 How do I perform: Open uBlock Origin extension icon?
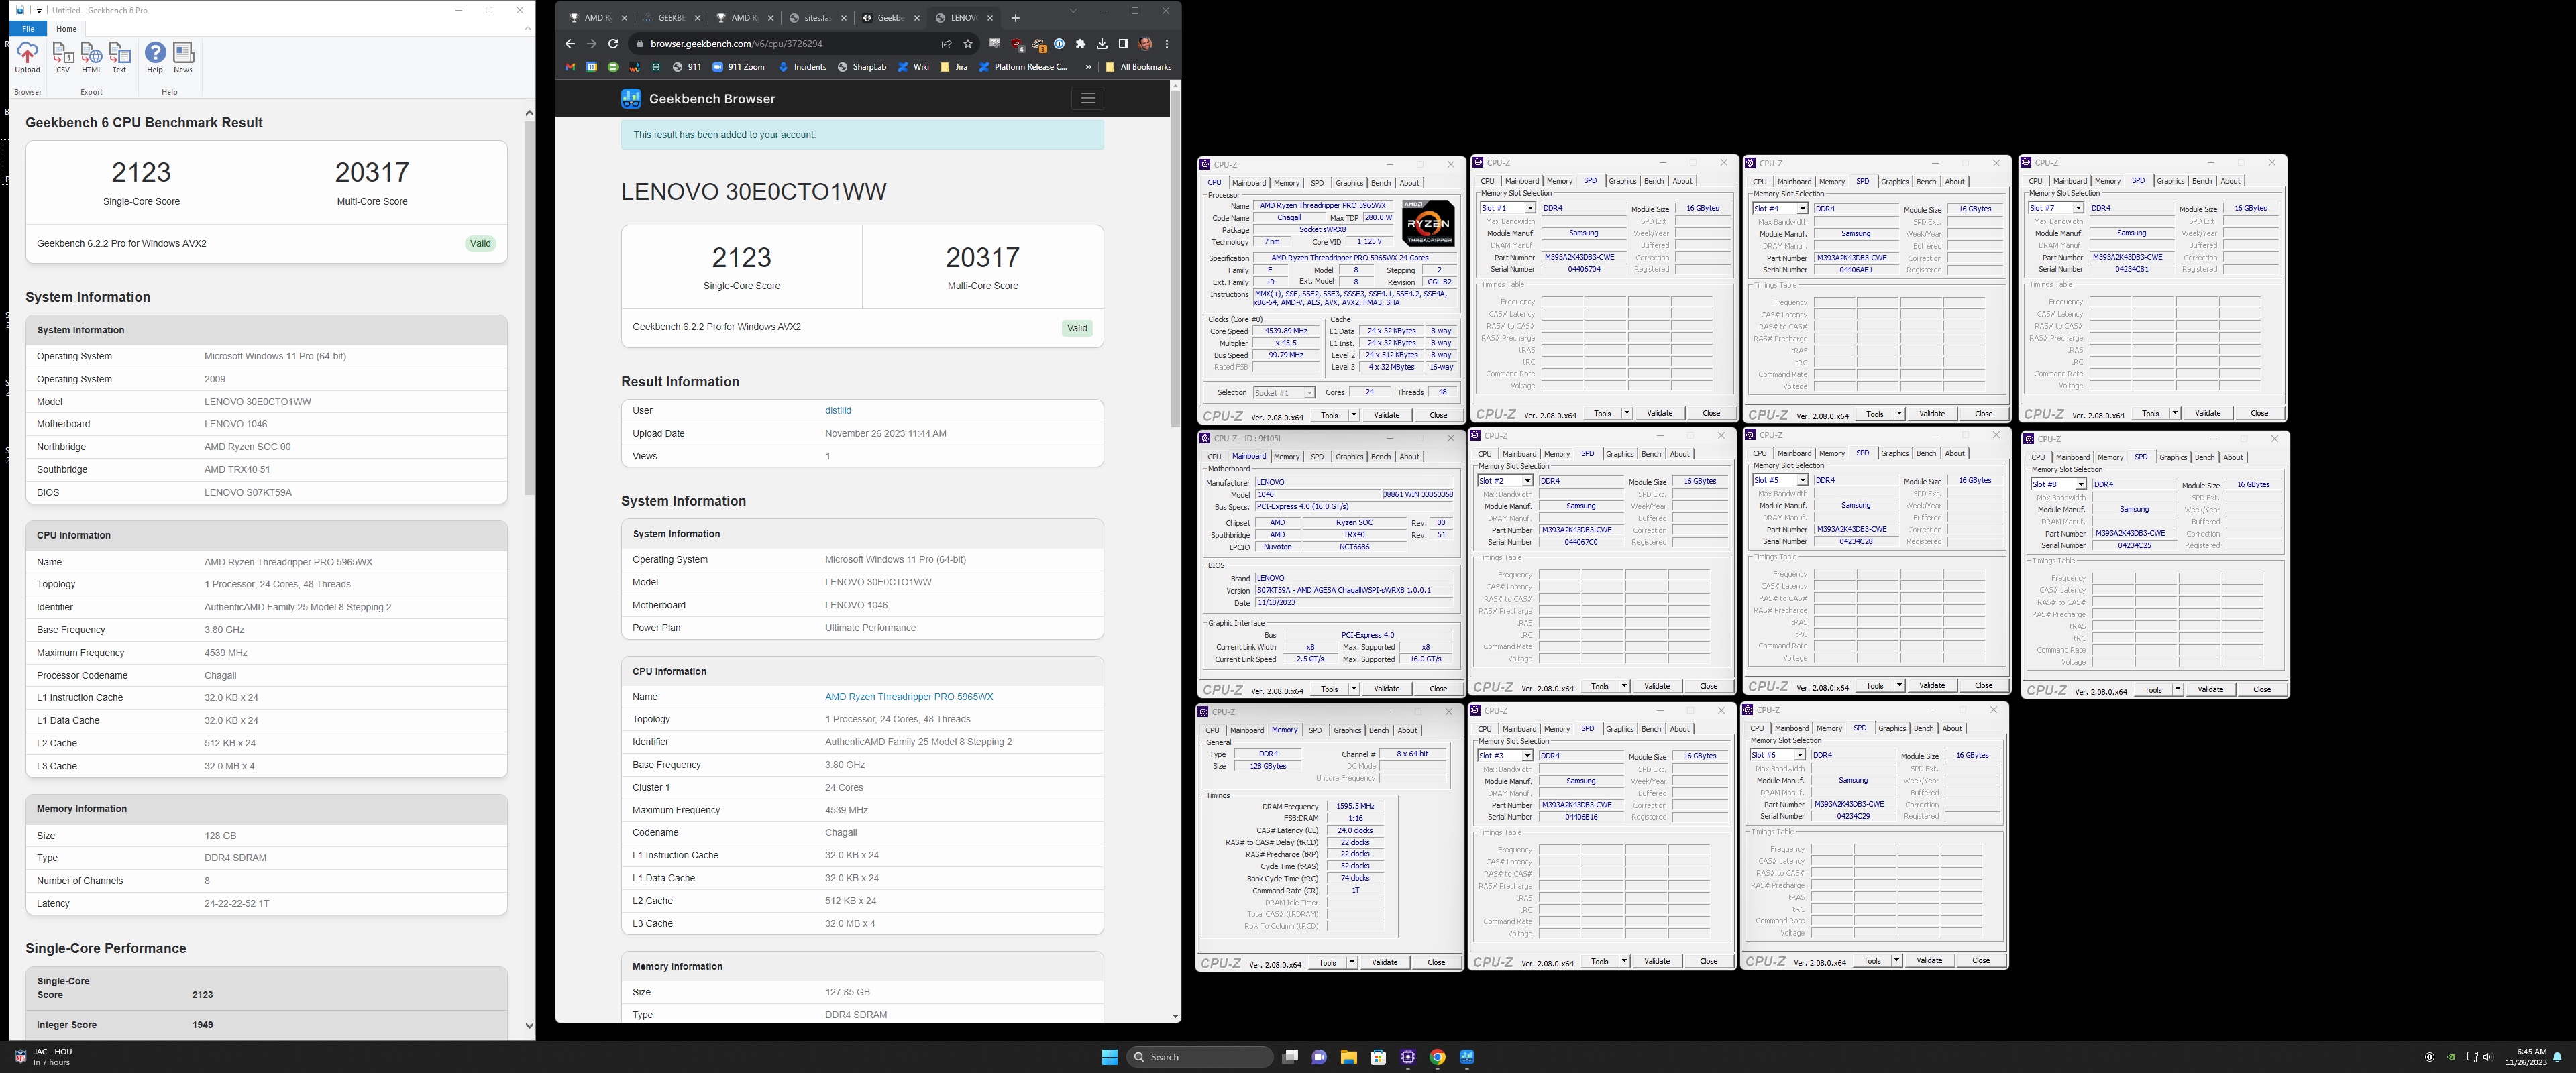click(1017, 44)
